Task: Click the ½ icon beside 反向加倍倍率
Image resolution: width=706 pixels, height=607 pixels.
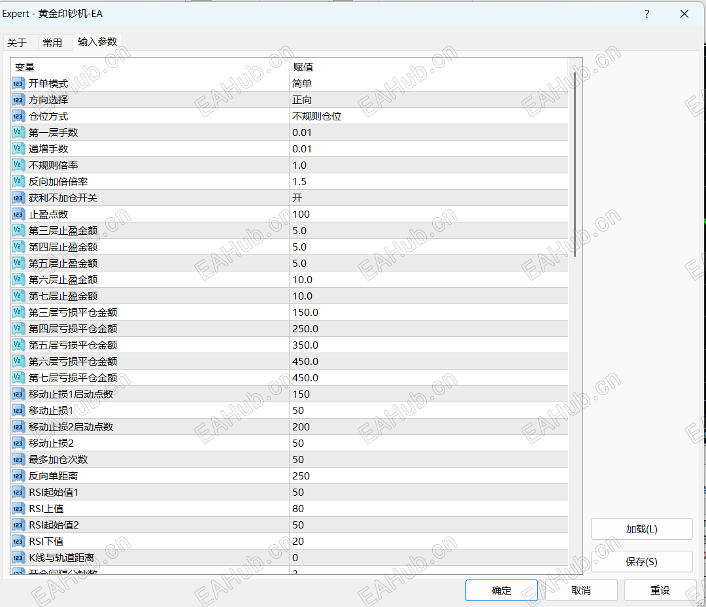Action: click(x=18, y=181)
